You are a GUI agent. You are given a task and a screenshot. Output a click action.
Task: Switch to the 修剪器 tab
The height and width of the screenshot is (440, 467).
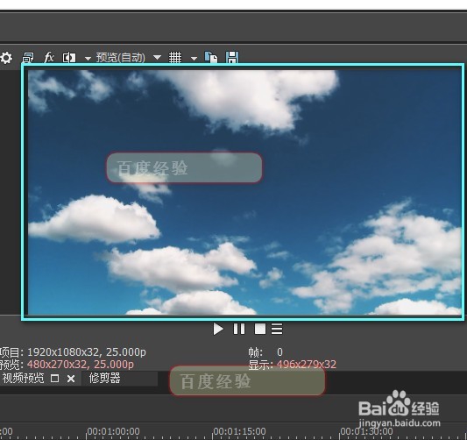coord(104,379)
